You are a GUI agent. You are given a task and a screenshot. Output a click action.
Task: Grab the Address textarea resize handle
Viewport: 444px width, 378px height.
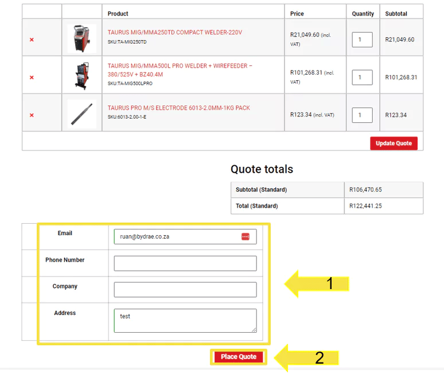(254, 329)
